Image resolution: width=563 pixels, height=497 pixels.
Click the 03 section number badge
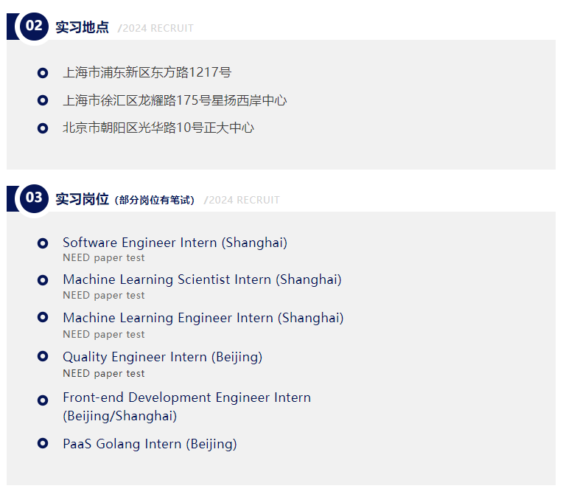pyautogui.click(x=34, y=198)
